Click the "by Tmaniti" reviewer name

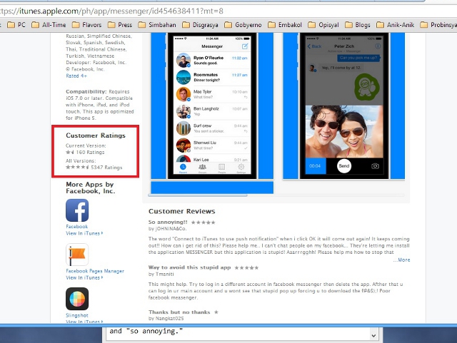point(161,275)
